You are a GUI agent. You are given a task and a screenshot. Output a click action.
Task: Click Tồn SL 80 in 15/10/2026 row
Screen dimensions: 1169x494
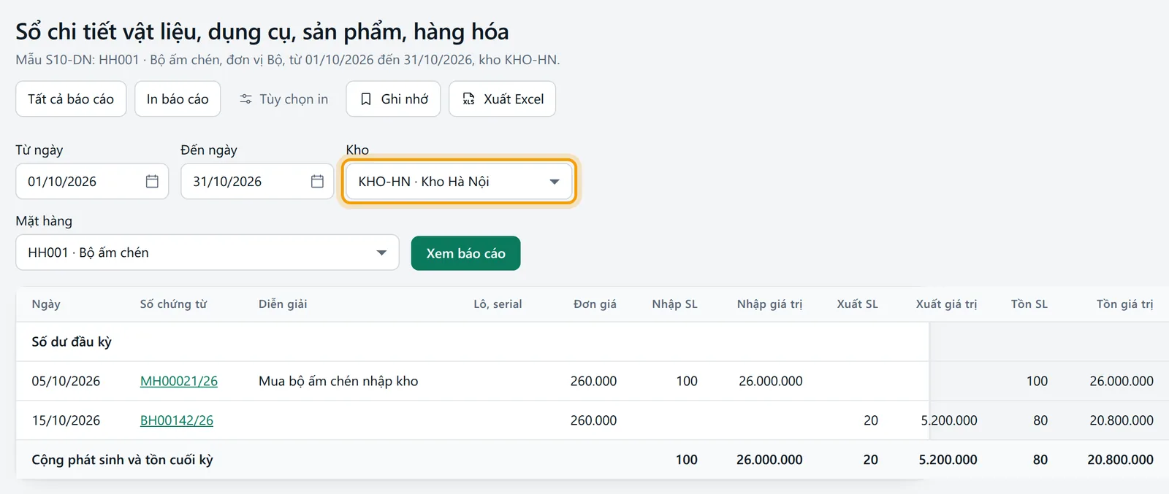[1040, 420]
